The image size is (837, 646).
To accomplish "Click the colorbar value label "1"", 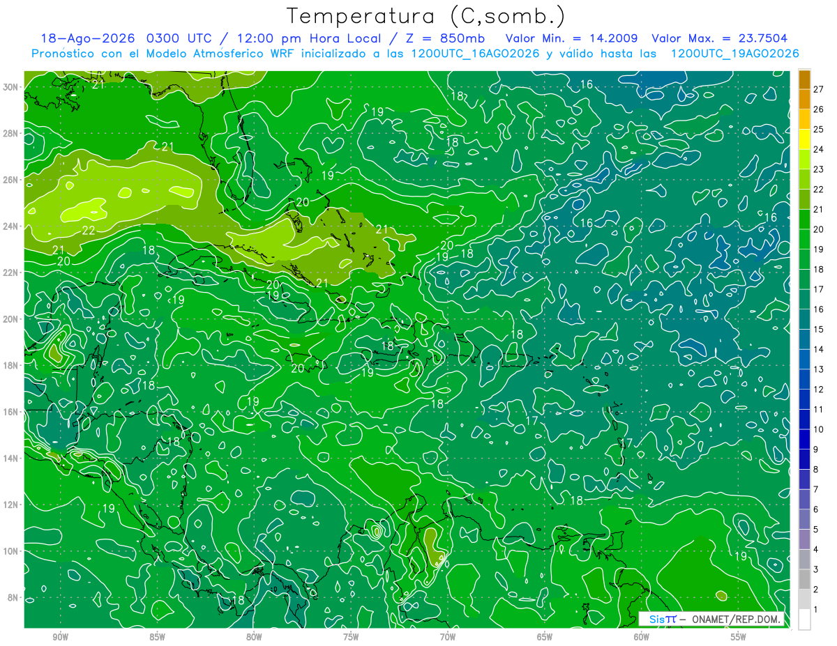I will point(816,610).
